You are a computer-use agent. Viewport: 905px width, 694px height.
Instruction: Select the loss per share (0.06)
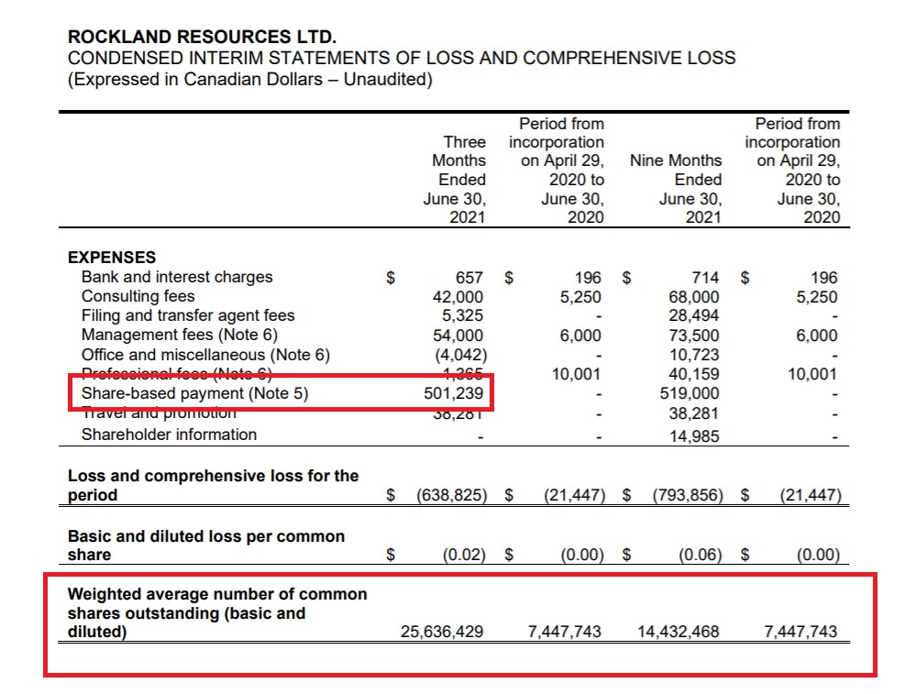[701, 555]
